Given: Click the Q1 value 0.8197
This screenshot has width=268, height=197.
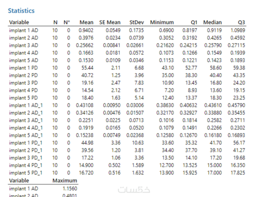Looking at the screenshot, I should point(190,30).
